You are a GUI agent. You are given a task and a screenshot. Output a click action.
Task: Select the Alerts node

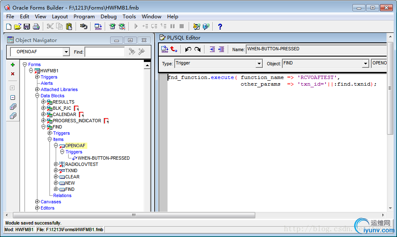47,83
